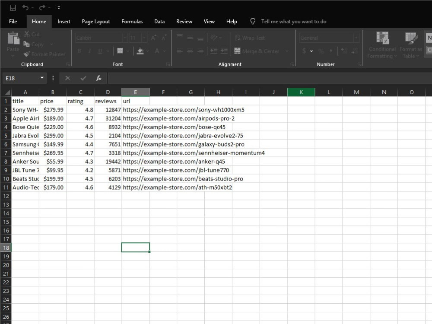Click the Insert Function fx icon
This screenshot has height=324, width=432.
(98, 78)
